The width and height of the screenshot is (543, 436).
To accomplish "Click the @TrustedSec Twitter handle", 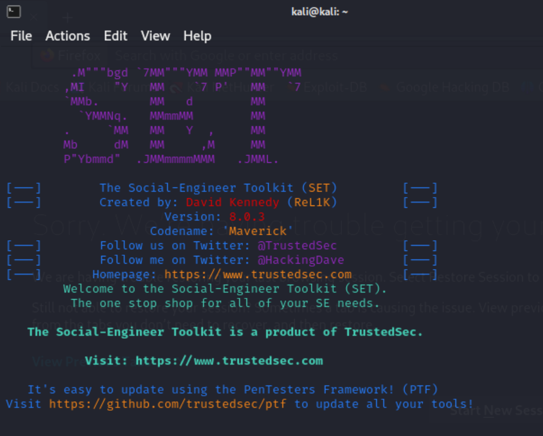I will 297,246.
